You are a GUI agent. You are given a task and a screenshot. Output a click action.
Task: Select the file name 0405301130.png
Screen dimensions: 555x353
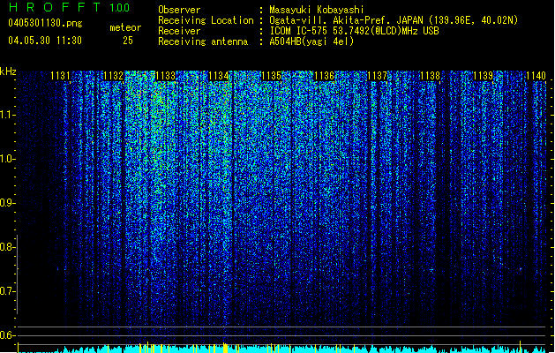point(45,23)
